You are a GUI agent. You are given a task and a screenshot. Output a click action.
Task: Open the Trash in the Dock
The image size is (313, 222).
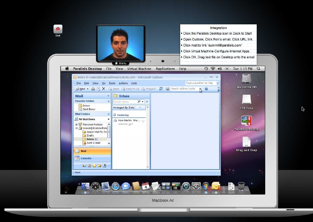[241, 186]
